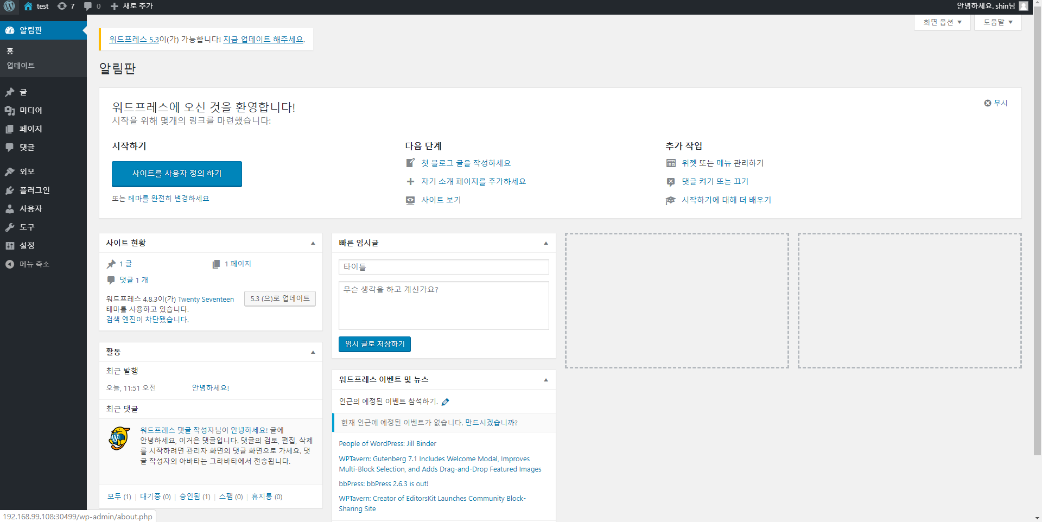This screenshot has width=1042, height=522.
Task: Expand the 도움말 help dropdown
Action: (x=997, y=22)
